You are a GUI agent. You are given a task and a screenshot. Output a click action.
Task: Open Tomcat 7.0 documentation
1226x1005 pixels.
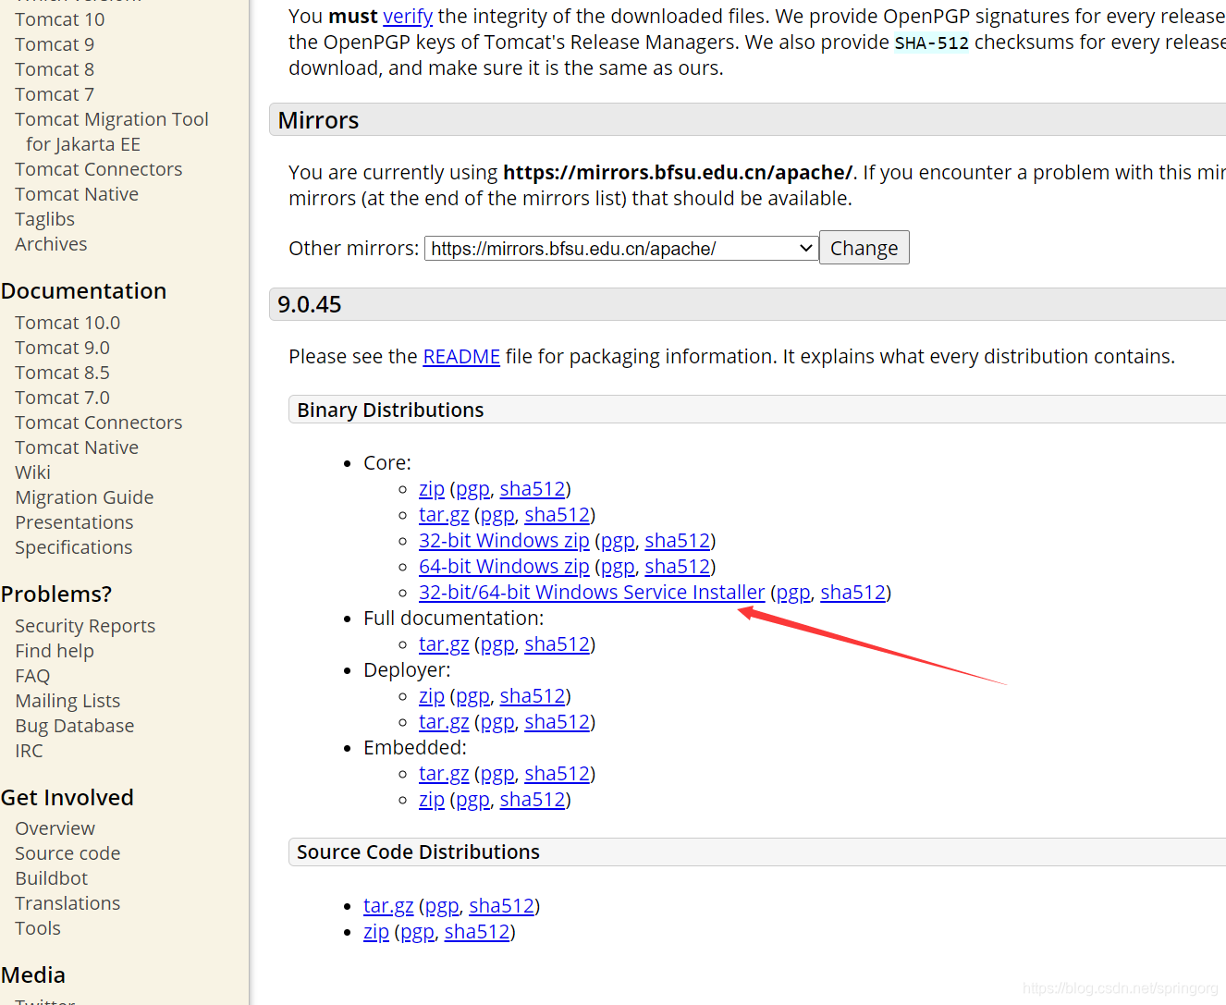tap(62, 398)
